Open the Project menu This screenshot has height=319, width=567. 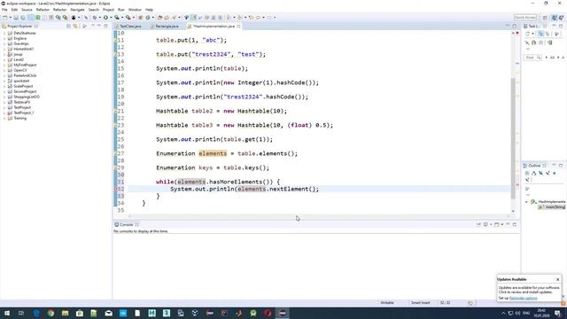click(x=108, y=10)
